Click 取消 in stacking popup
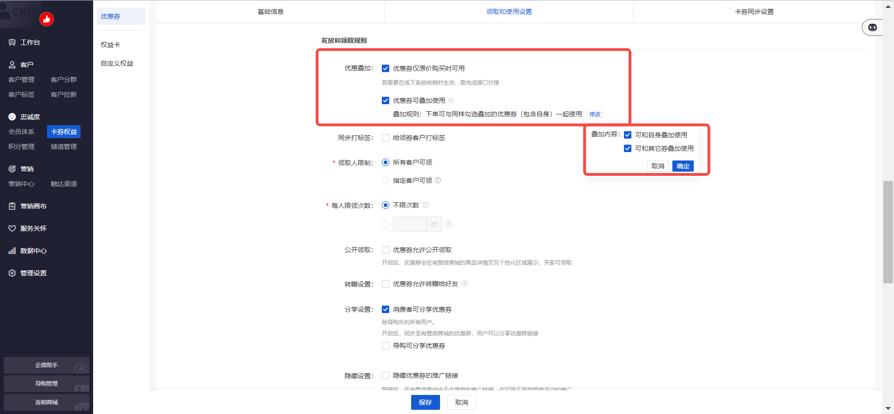The width and height of the screenshot is (894, 414). pyautogui.click(x=658, y=166)
